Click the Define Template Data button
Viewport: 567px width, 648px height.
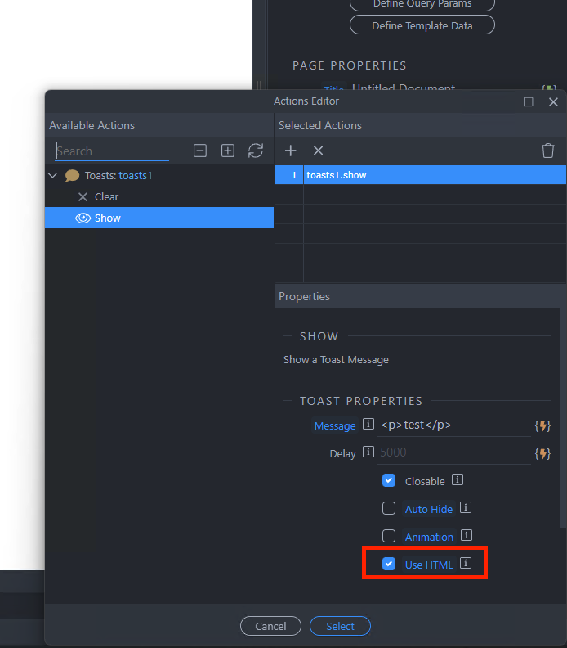click(422, 25)
